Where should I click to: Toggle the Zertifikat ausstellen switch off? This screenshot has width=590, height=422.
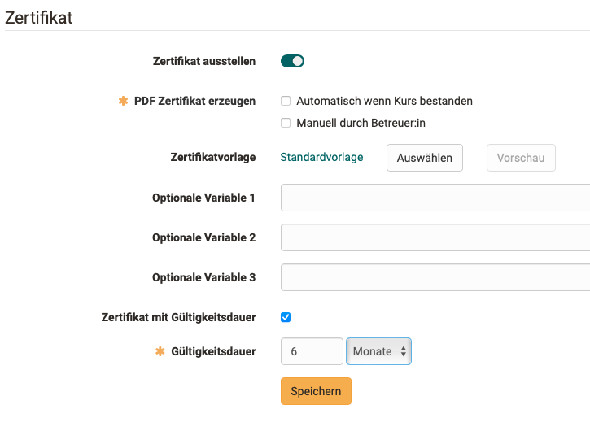pyautogui.click(x=292, y=61)
